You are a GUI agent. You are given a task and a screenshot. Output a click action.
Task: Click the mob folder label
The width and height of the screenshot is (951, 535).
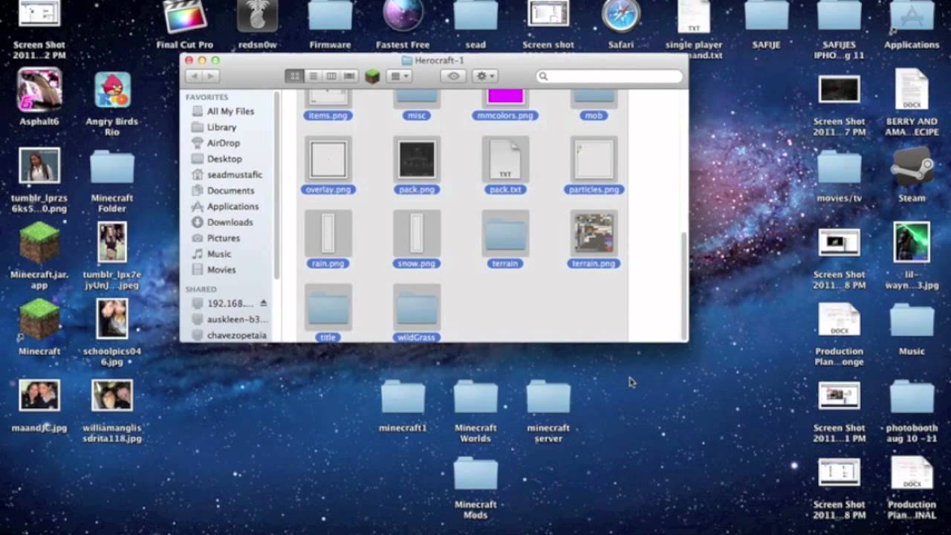tap(594, 115)
